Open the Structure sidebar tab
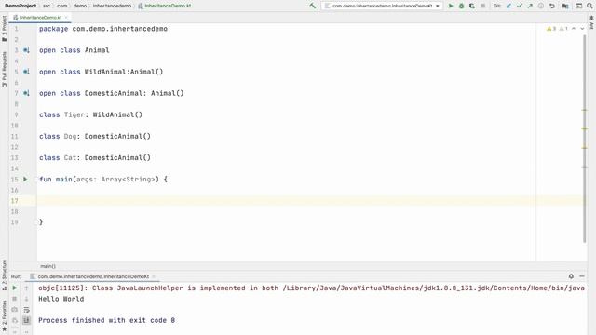Screen dimensions: 596x335 4,275
